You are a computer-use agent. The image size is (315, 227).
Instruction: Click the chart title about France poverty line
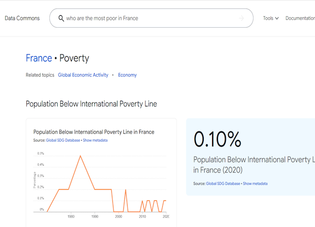(93, 132)
